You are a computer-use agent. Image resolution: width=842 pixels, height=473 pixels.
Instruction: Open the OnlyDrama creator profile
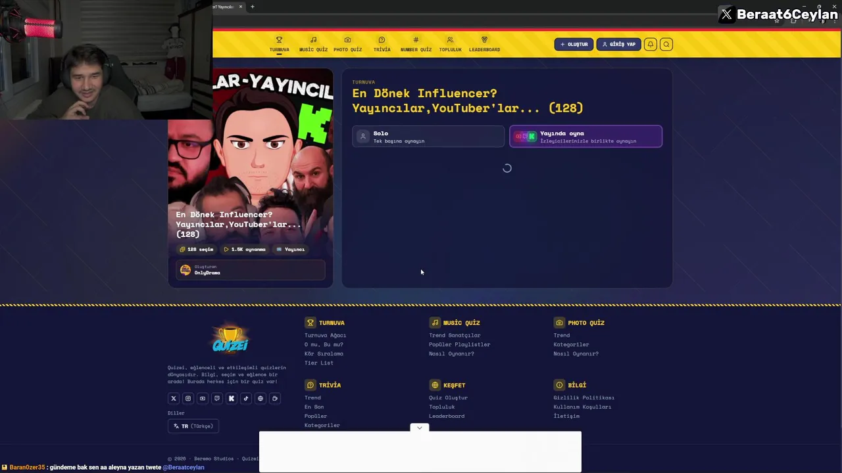(251, 270)
